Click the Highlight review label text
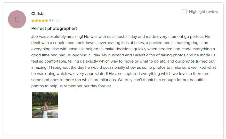The width and height of the screenshot is (226, 139). (x=204, y=12)
